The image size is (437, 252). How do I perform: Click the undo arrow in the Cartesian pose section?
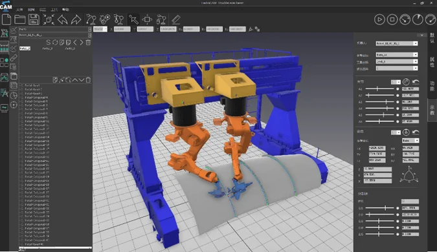point(416,132)
